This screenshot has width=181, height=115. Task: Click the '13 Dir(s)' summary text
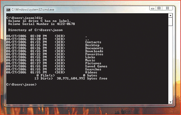pyautogui.click(x=43, y=78)
